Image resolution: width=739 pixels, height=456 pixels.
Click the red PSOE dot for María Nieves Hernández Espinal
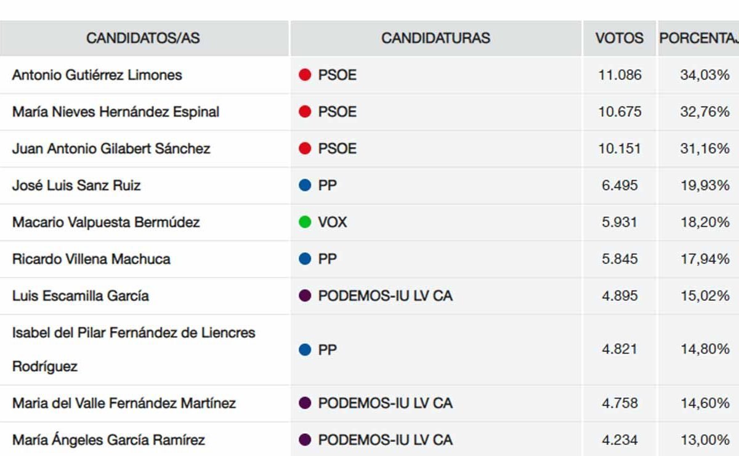(x=304, y=112)
